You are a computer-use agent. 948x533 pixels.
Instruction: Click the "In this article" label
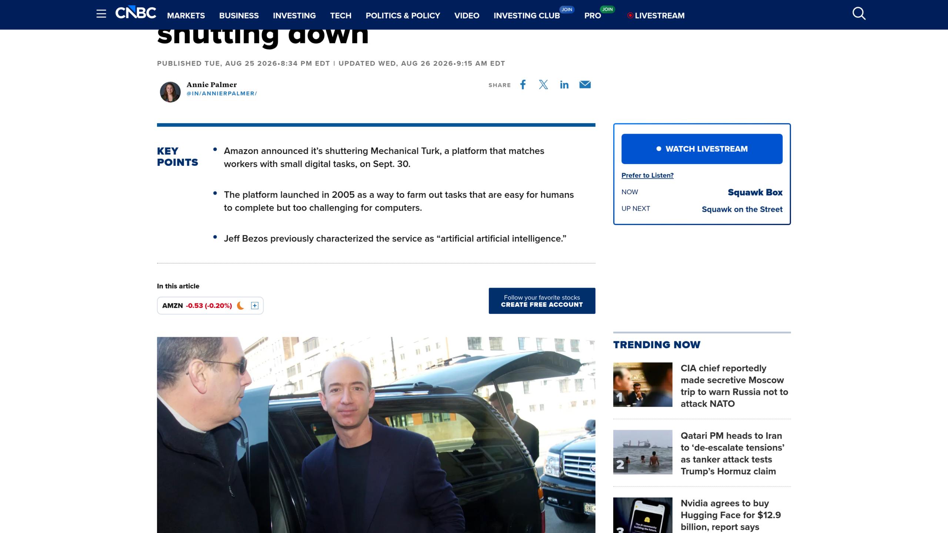point(178,286)
